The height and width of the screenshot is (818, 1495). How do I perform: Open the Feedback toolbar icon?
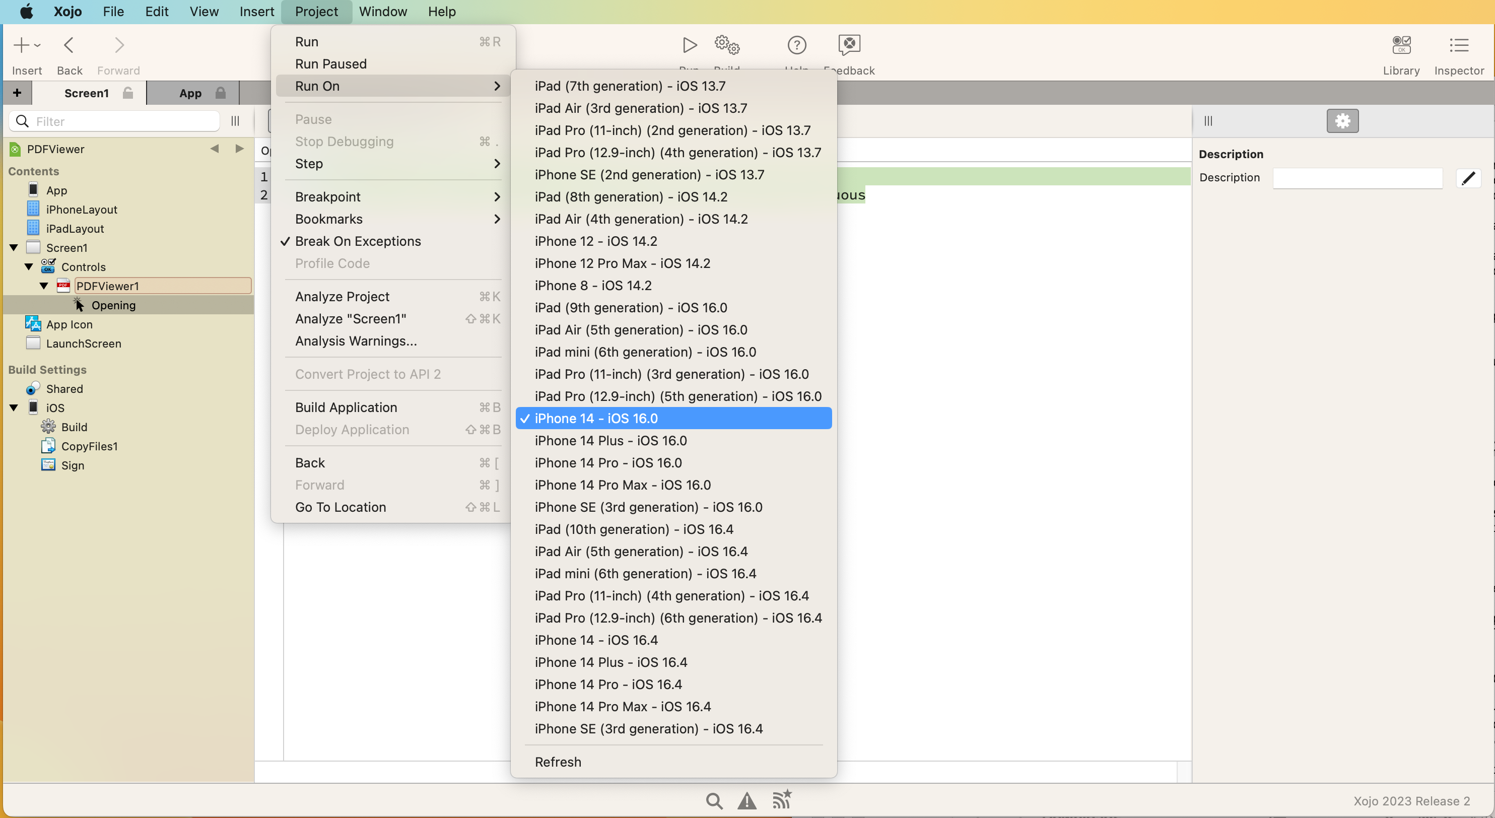(849, 45)
